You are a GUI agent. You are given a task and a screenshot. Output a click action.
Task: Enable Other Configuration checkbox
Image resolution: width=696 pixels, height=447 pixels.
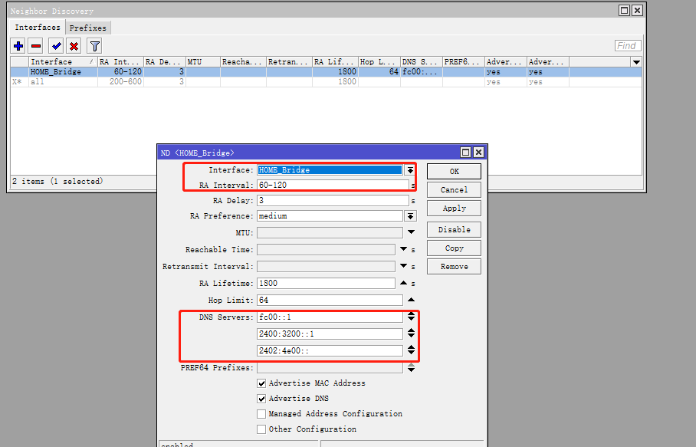261,429
